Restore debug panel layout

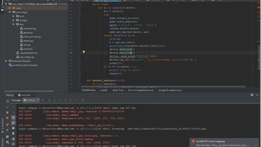pyautogui.click(x=7, y=137)
